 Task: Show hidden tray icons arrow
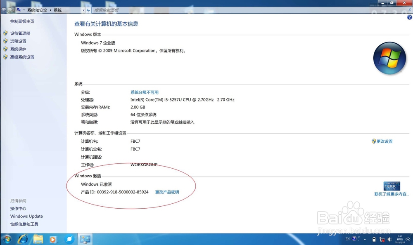(x=365, y=239)
